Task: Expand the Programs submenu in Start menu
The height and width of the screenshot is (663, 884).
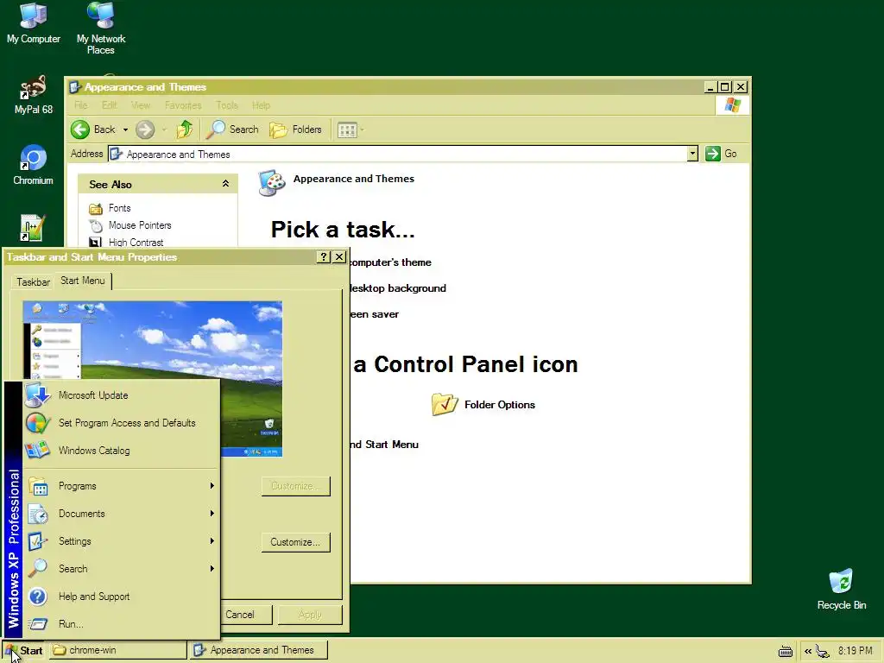Action: tap(121, 486)
